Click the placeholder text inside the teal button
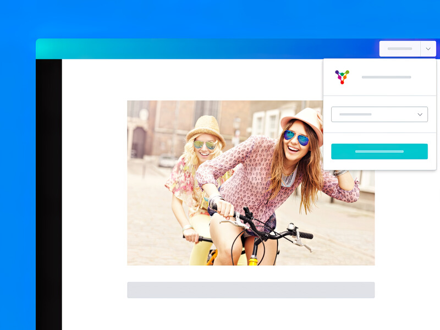Viewport: 440px width, 330px height. [x=380, y=151]
